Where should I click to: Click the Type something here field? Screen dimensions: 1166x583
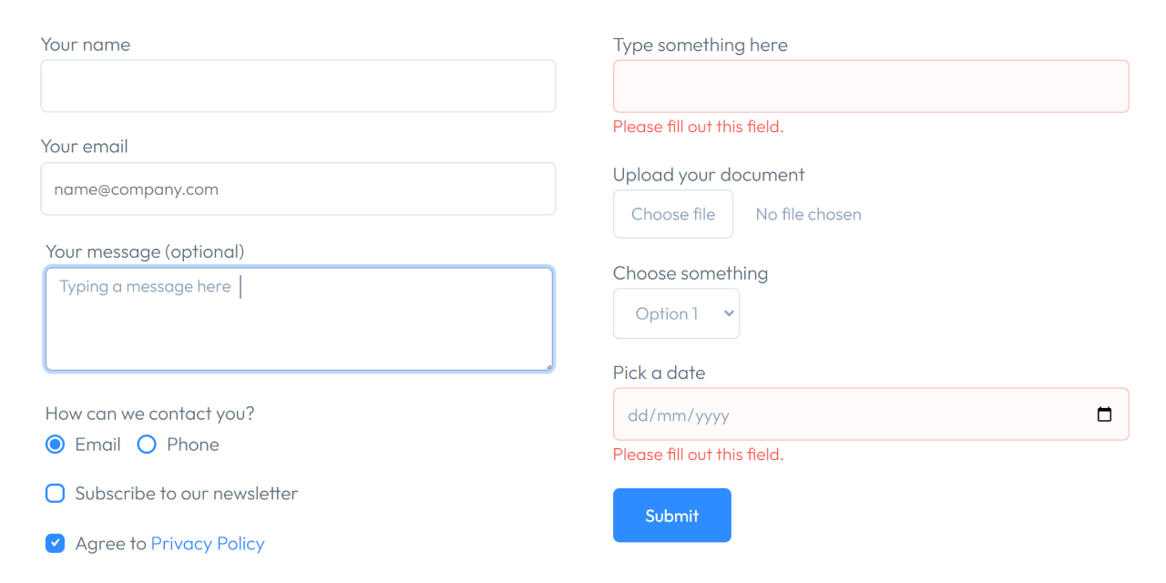click(870, 86)
